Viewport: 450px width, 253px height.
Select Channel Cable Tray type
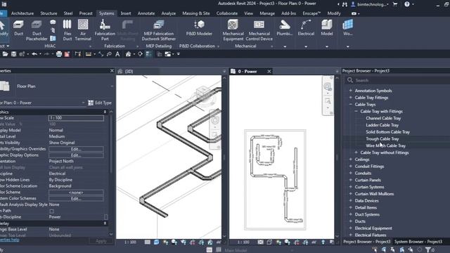pos(383,118)
